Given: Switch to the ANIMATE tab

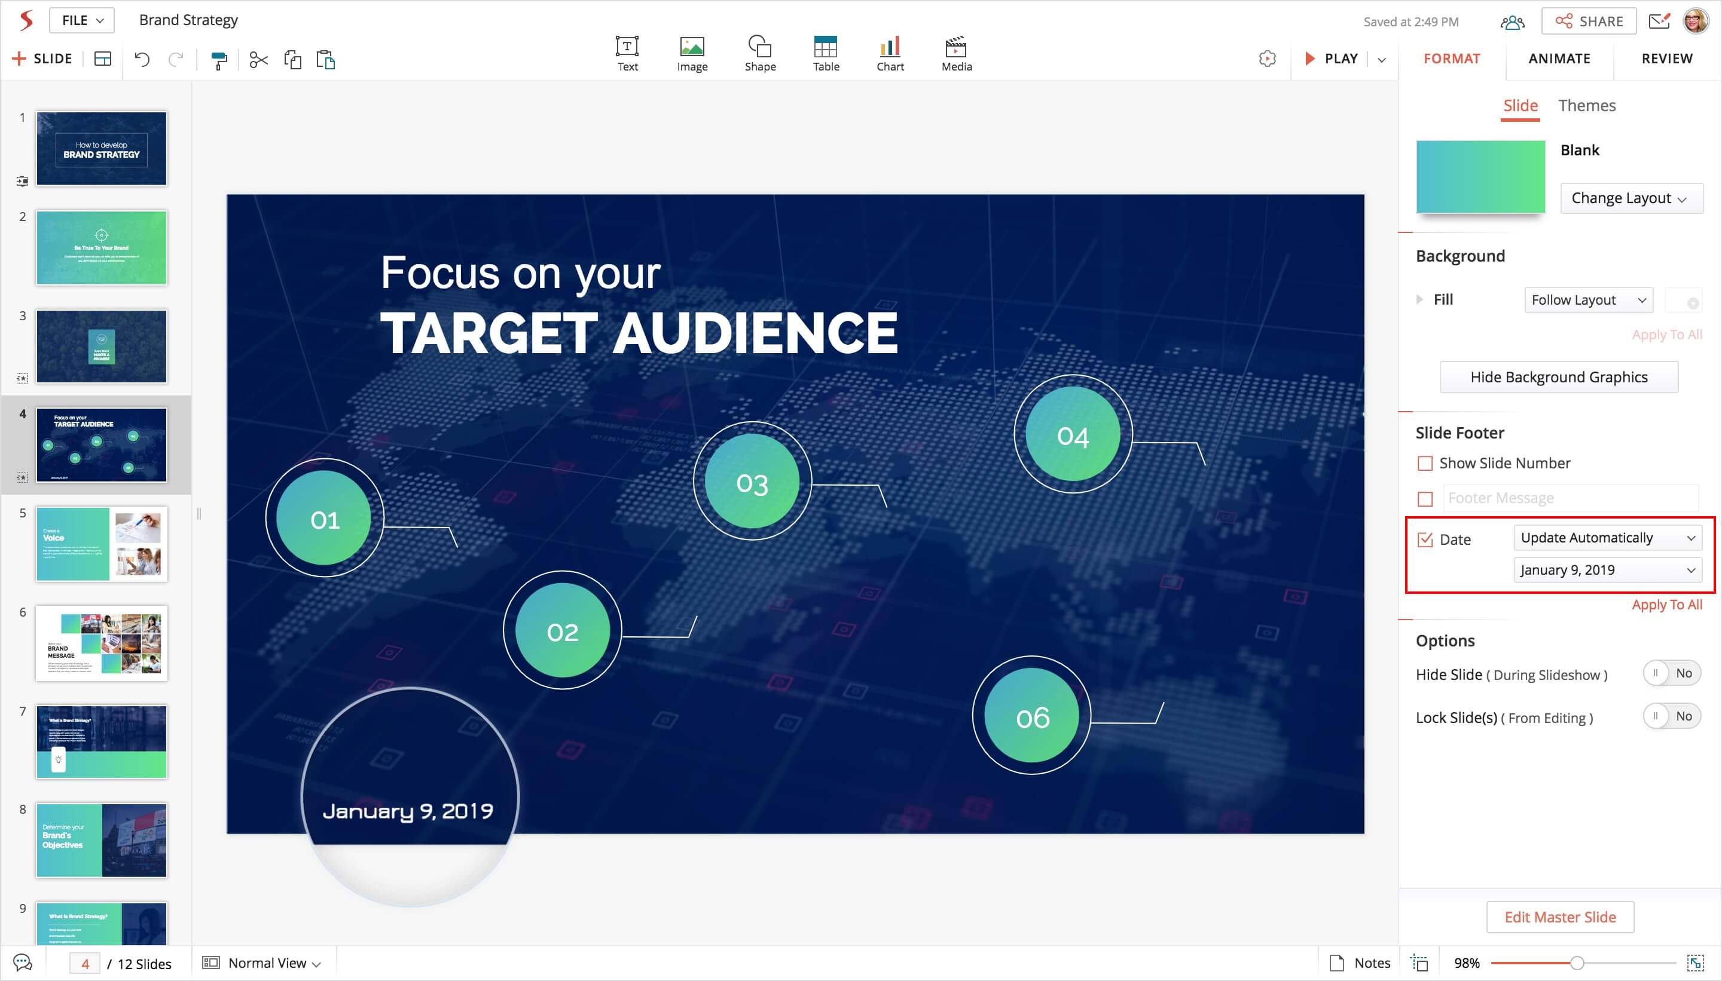Looking at the screenshot, I should [1559, 59].
